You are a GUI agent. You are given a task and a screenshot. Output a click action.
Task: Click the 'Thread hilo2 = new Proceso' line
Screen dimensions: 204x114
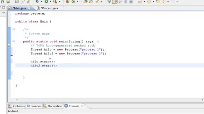coord(68,54)
